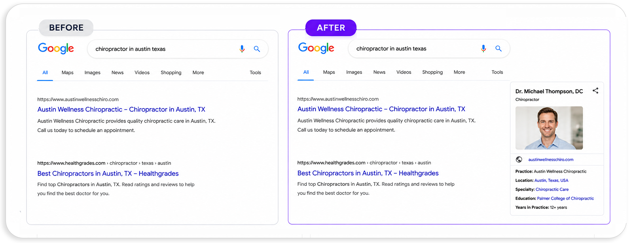Open the News tab in the BEFORE panel
633x243 pixels.
[x=118, y=73]
